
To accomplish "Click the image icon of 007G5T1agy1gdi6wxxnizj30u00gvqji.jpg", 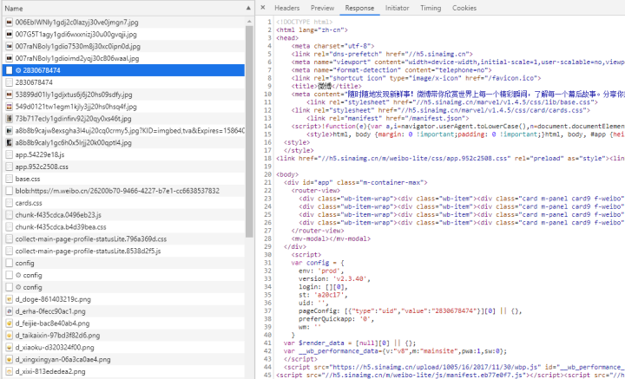I will (10, 34).
